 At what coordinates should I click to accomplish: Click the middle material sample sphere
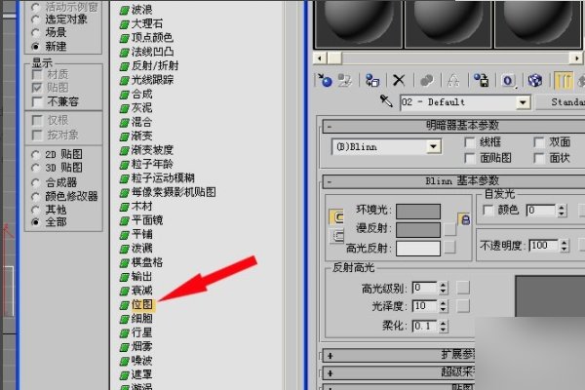(448, 23)
